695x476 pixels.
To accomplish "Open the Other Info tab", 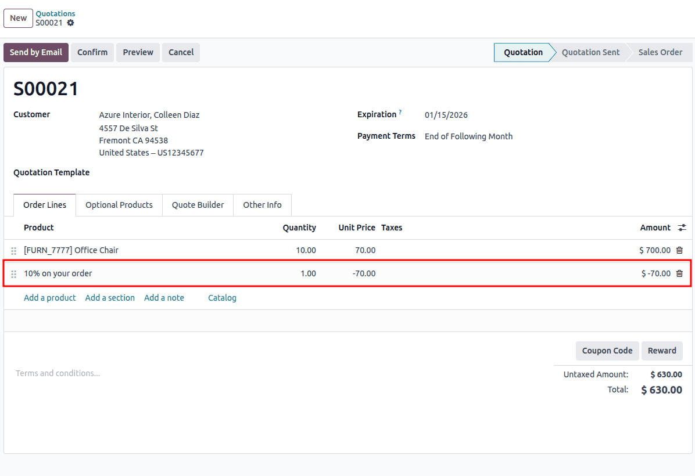I will click(262, 205).
